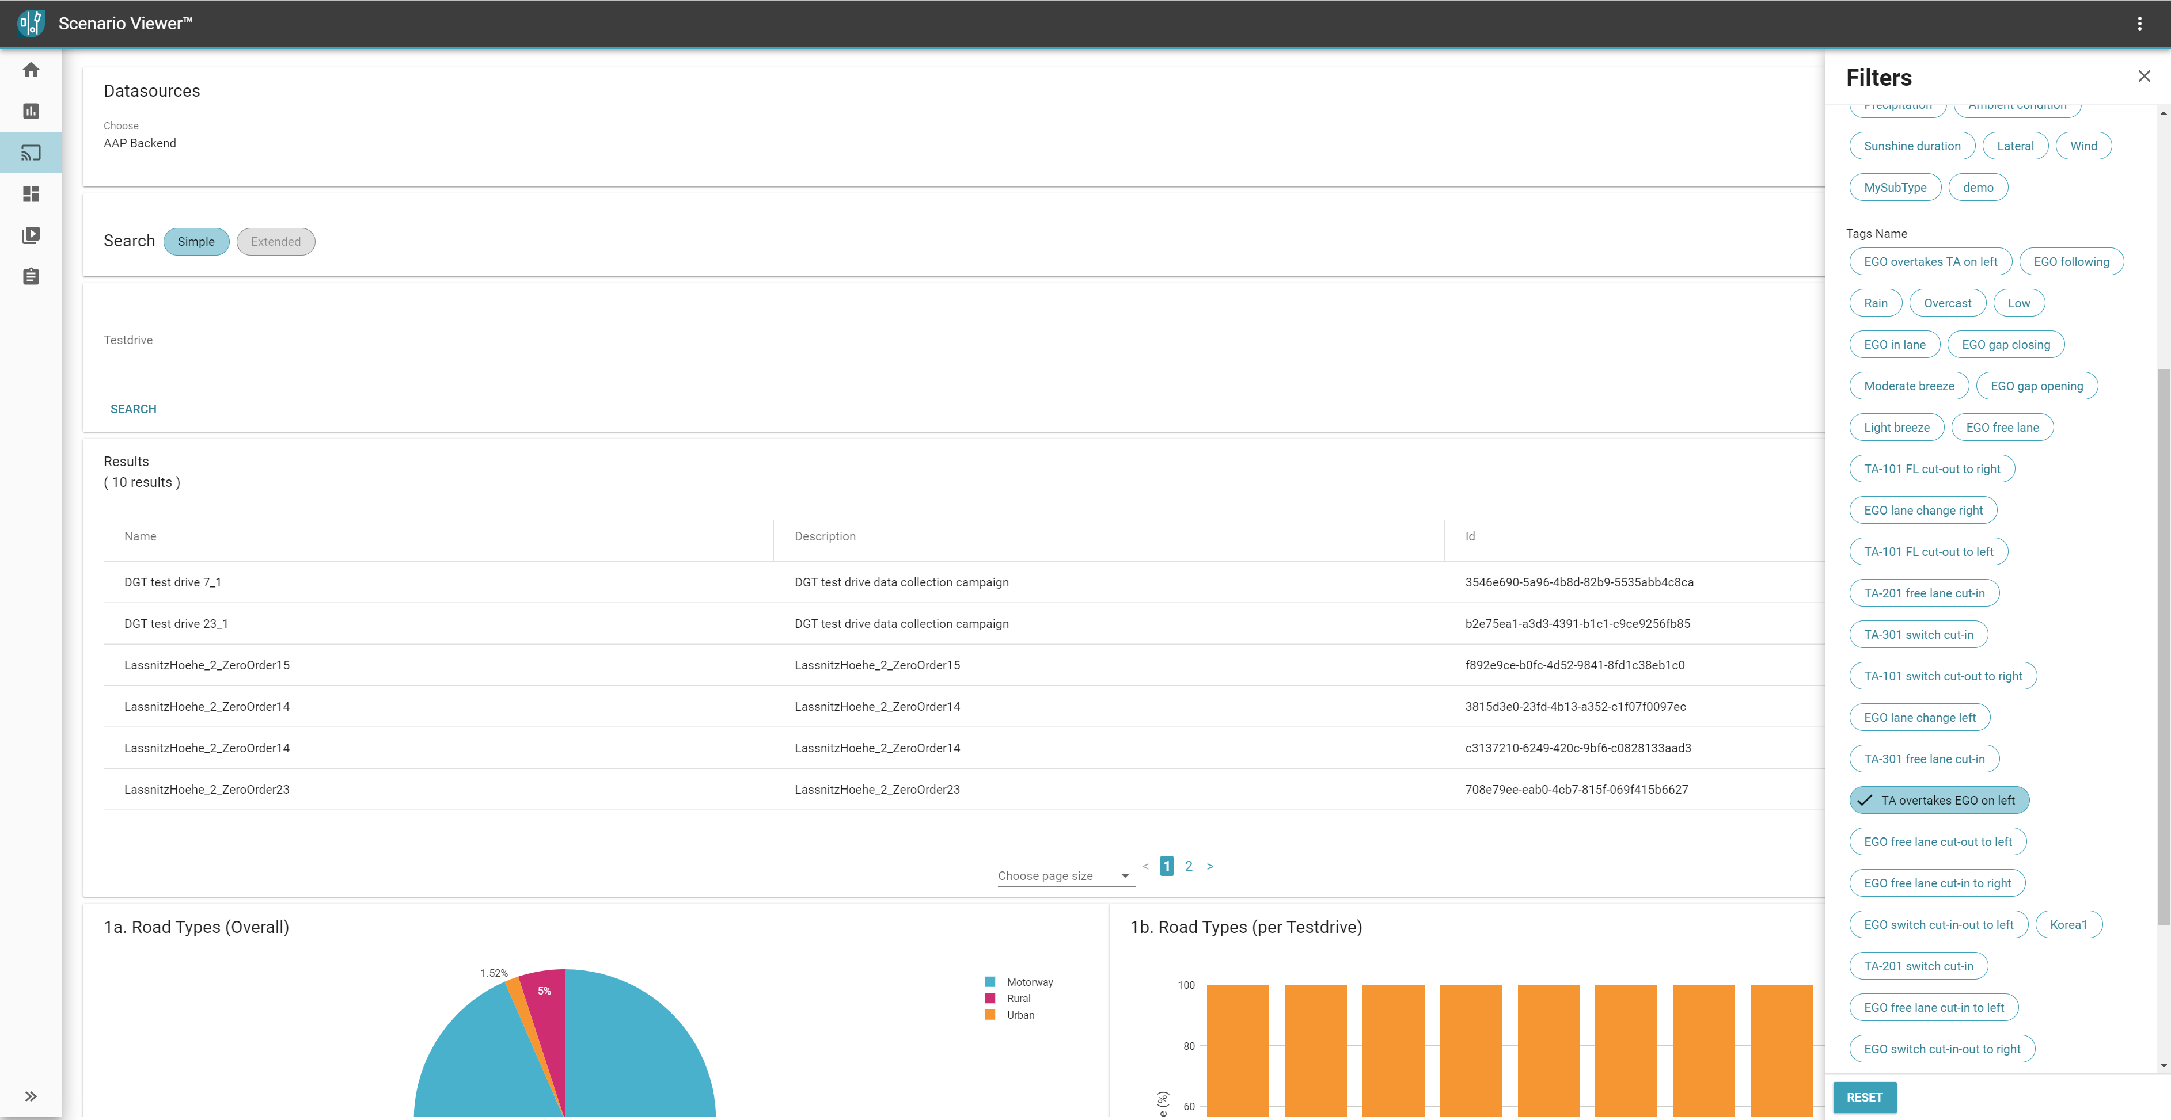Viewport: 2171px width, 1120px height.
Task: Go to results page 2
Action: point(1189,866)
